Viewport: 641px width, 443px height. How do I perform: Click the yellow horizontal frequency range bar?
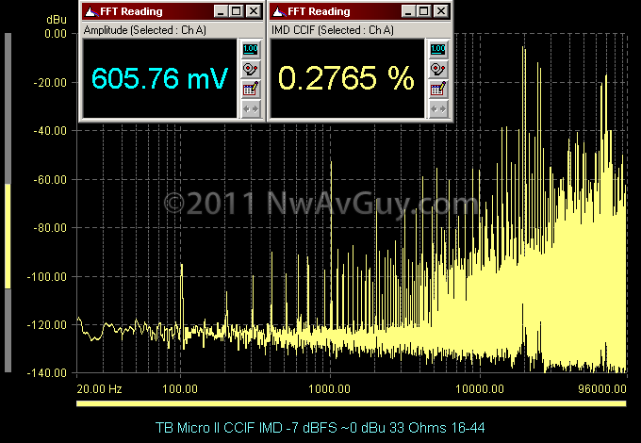point(352,403)
